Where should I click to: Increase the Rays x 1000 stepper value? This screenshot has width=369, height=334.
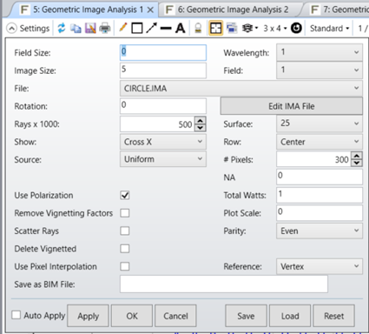pos(201,120)
